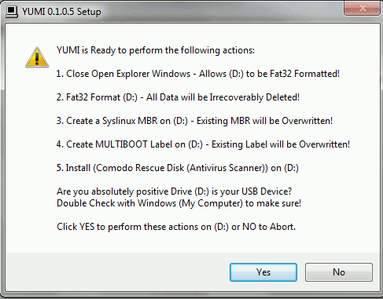Image resolution: width=383 pixels, height=299 pixels.
Task: Confirm the actions with the Yes button
Action: [x=263, y=272]
